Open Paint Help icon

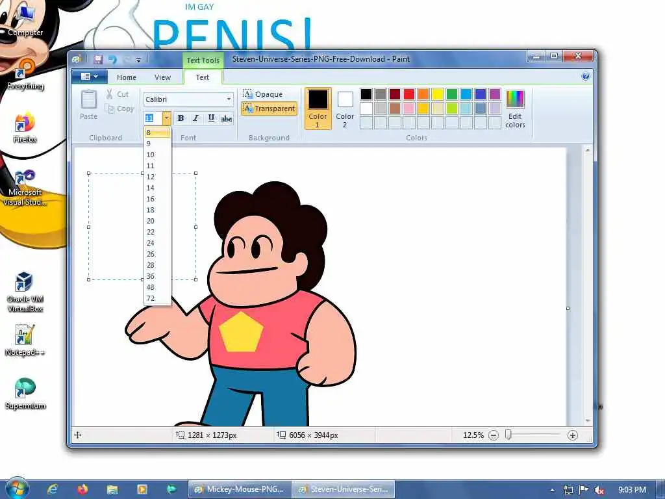tap(586, 77)
